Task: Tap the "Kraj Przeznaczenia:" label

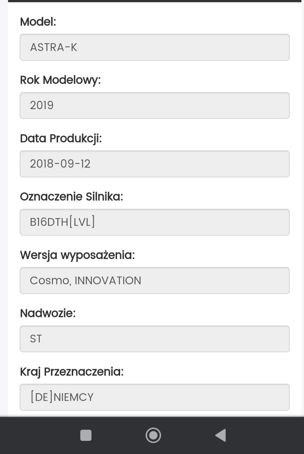Action: click(x=72, y=372)
